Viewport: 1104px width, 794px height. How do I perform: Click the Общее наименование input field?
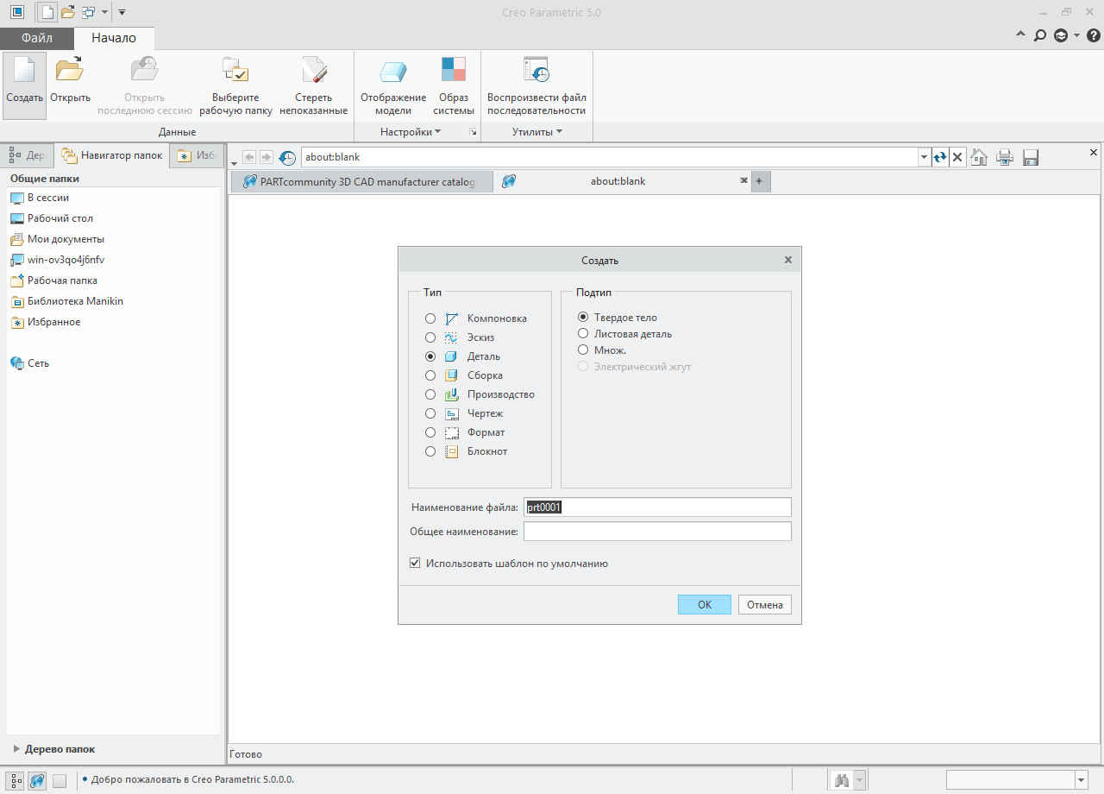tap(657, 532)
